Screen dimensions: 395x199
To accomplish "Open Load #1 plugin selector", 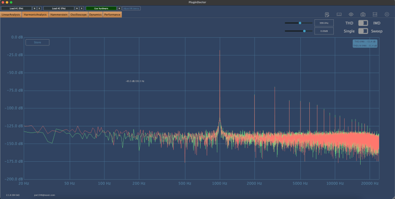I will point(16,8).
